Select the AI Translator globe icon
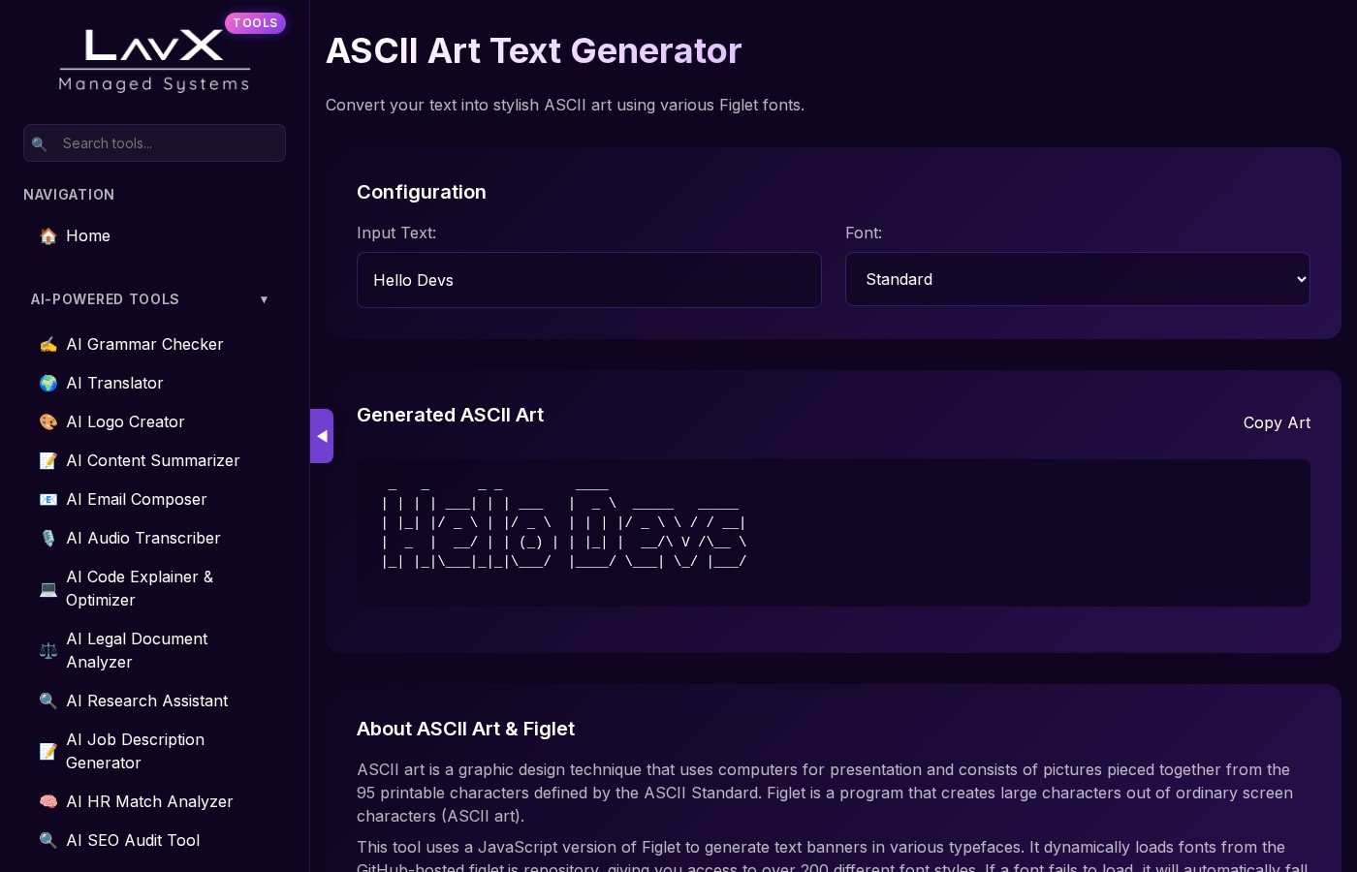The width and height of the screenshot is (1357, 872). pyautogui.click(x=48, y=383)
